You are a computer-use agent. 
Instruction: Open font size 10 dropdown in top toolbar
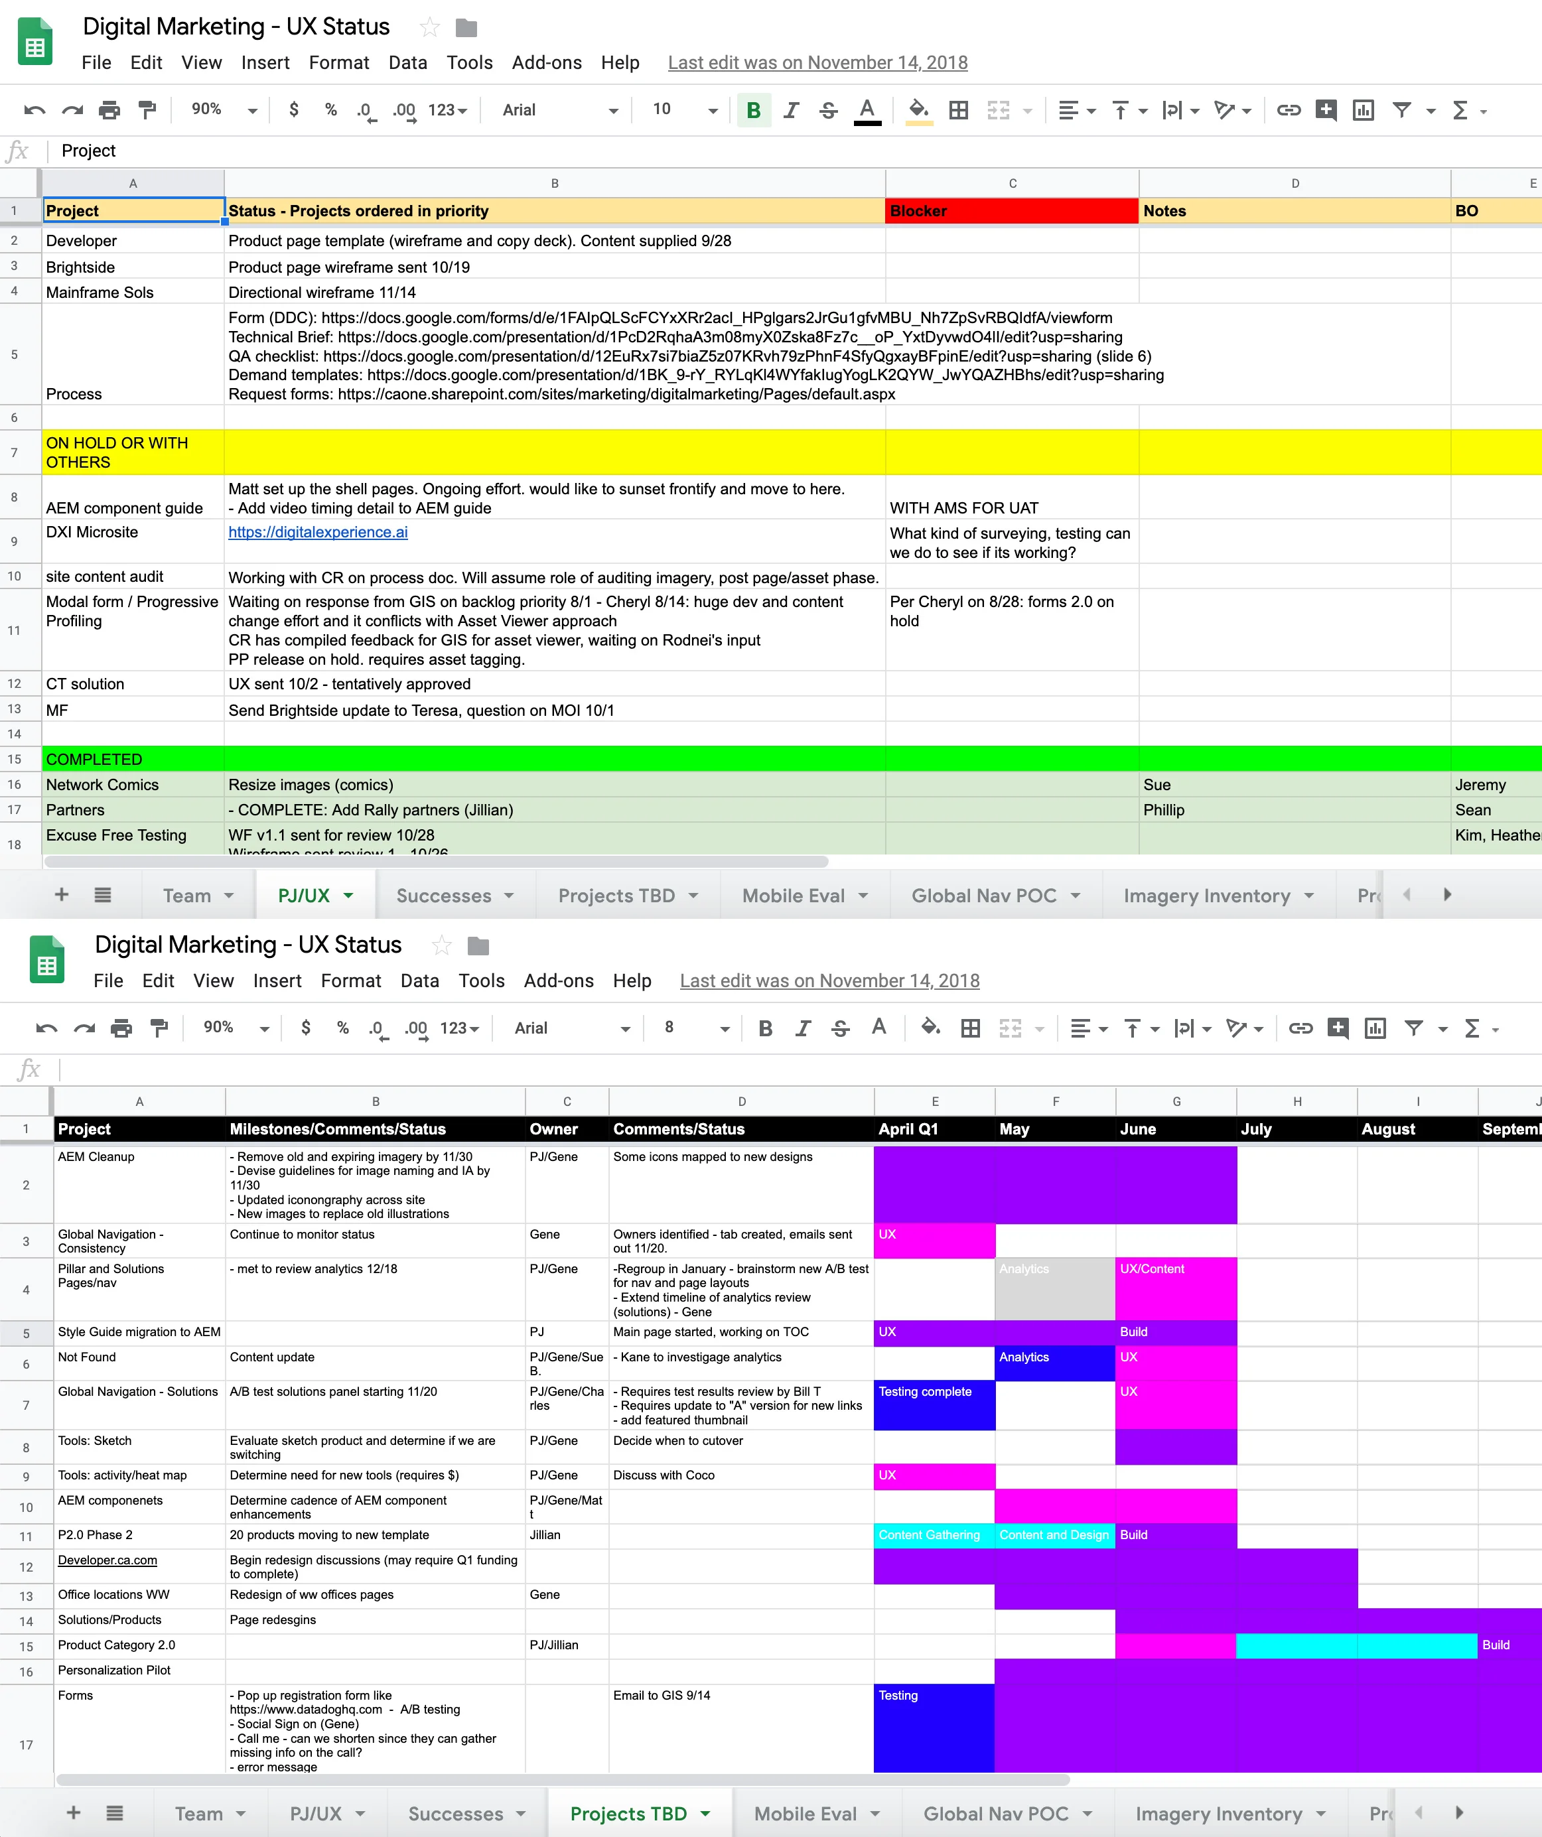point(685,110)
